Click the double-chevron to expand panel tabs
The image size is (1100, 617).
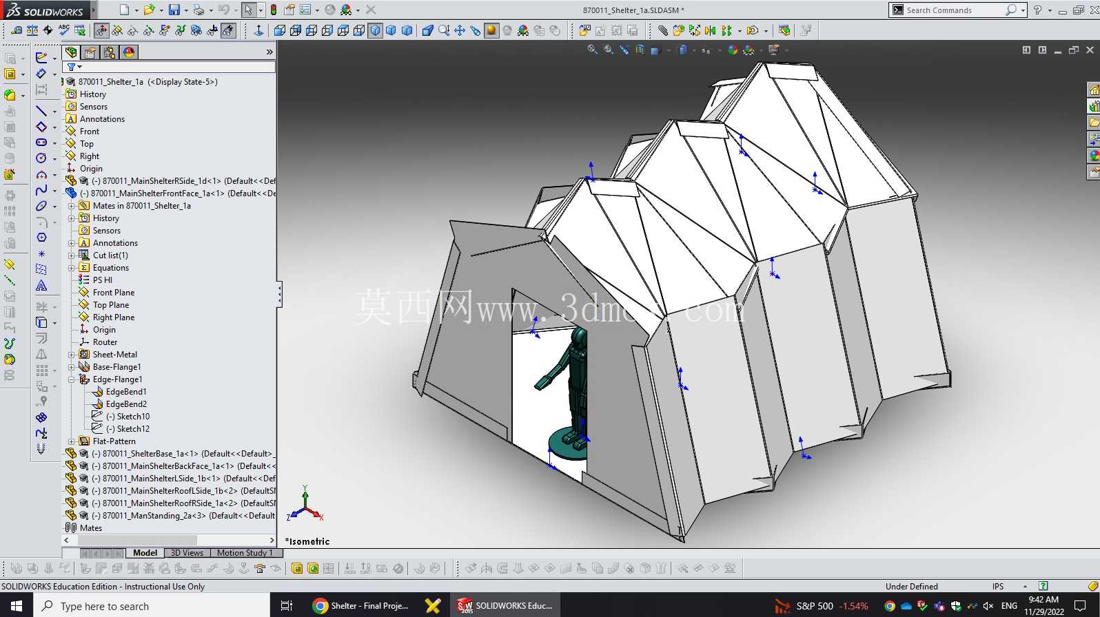[x=269, y=52]
